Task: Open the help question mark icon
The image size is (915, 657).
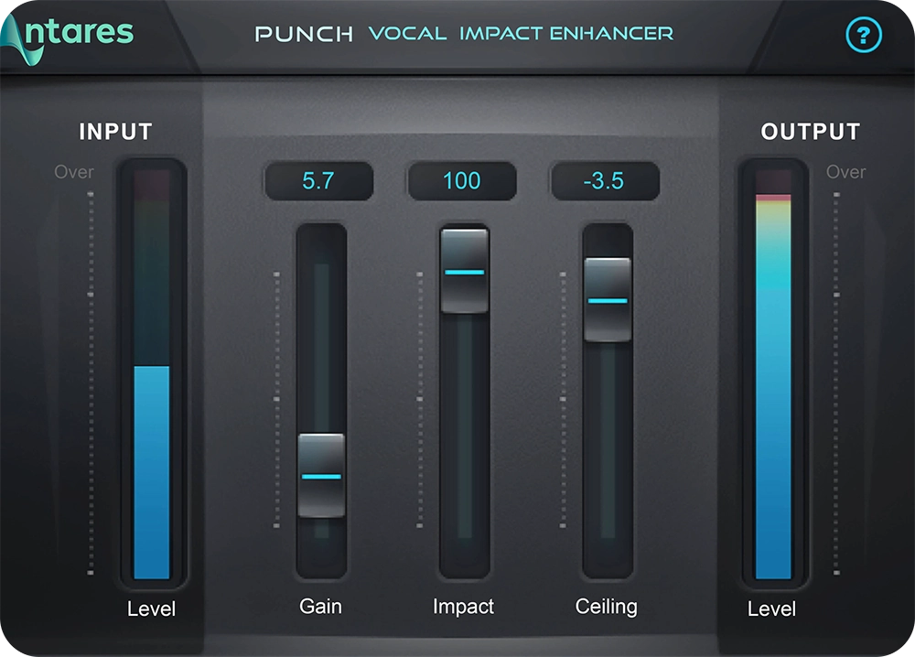Action: pos(864,35)
